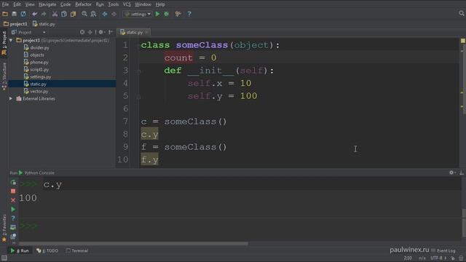Open Project panel gear settings
Viewport: 466px width, 262px height.
click(x=101, y=32)
